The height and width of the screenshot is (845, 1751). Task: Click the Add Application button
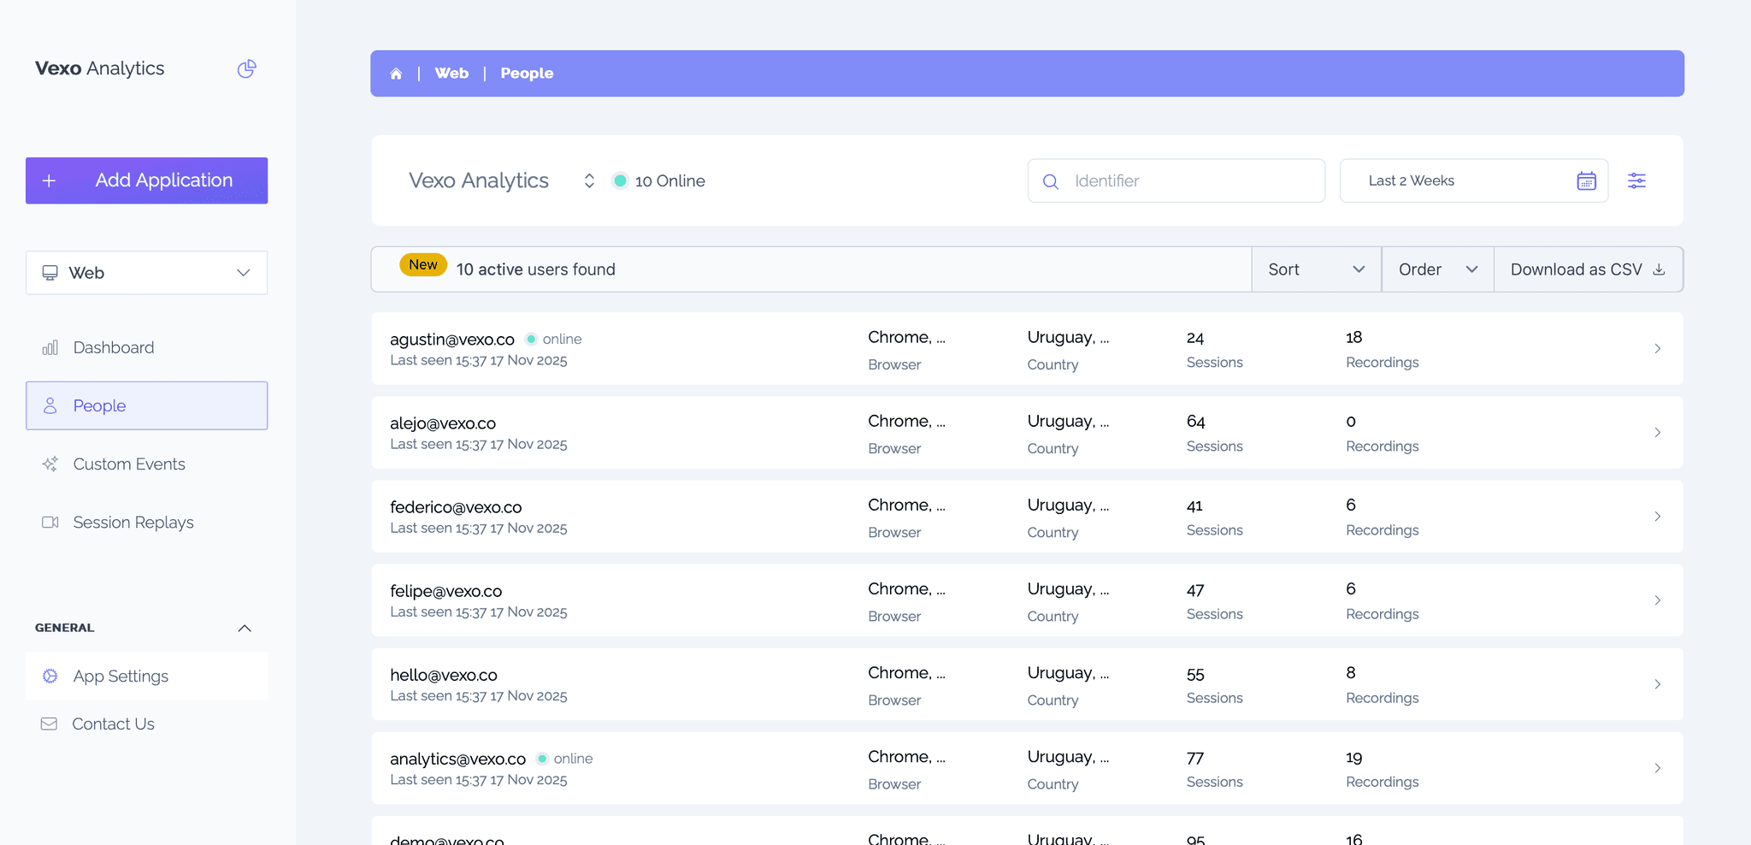tap(146, 180)
